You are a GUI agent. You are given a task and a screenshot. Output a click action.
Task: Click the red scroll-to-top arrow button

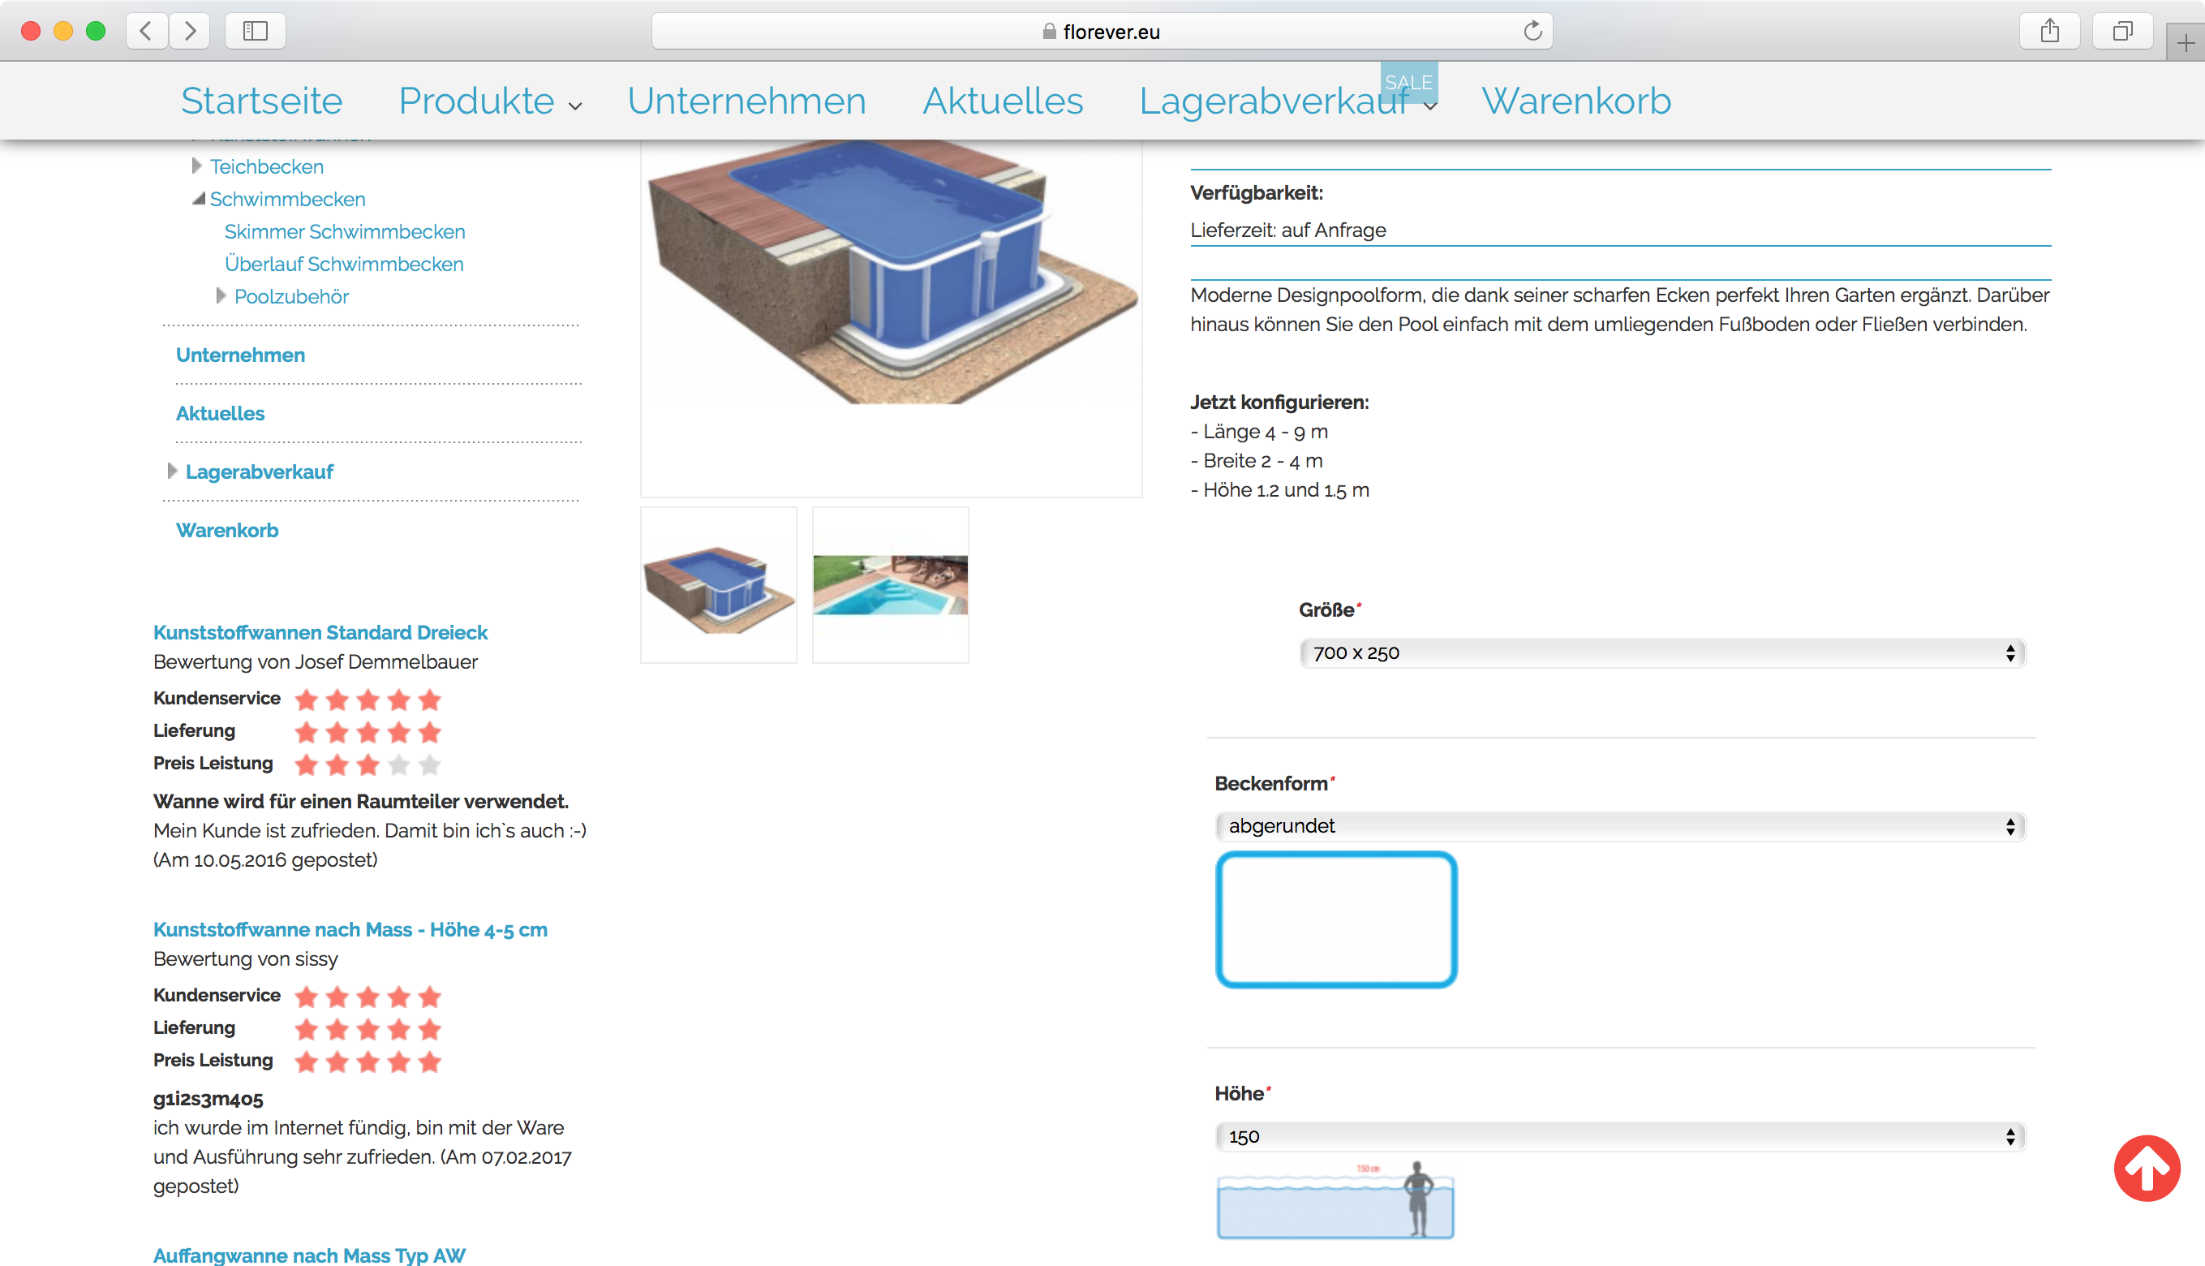2147,1168
